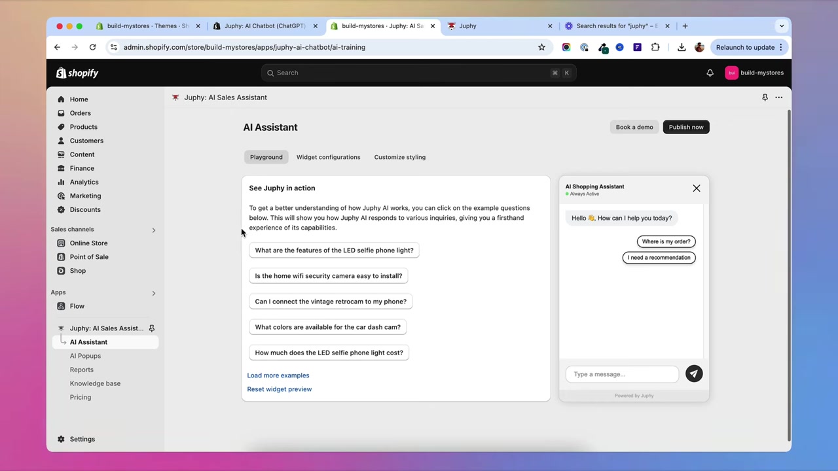Choose the 'Where is my order?' quick reply
The image size is (838, 471).
[666, 241]
